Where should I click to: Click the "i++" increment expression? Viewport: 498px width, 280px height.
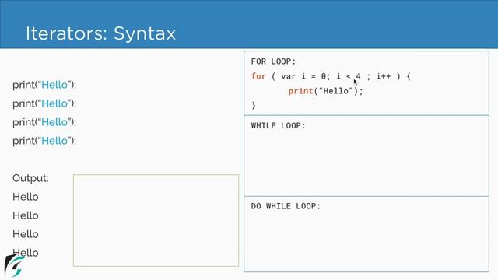pyautogui.click(x=384, y=76)
